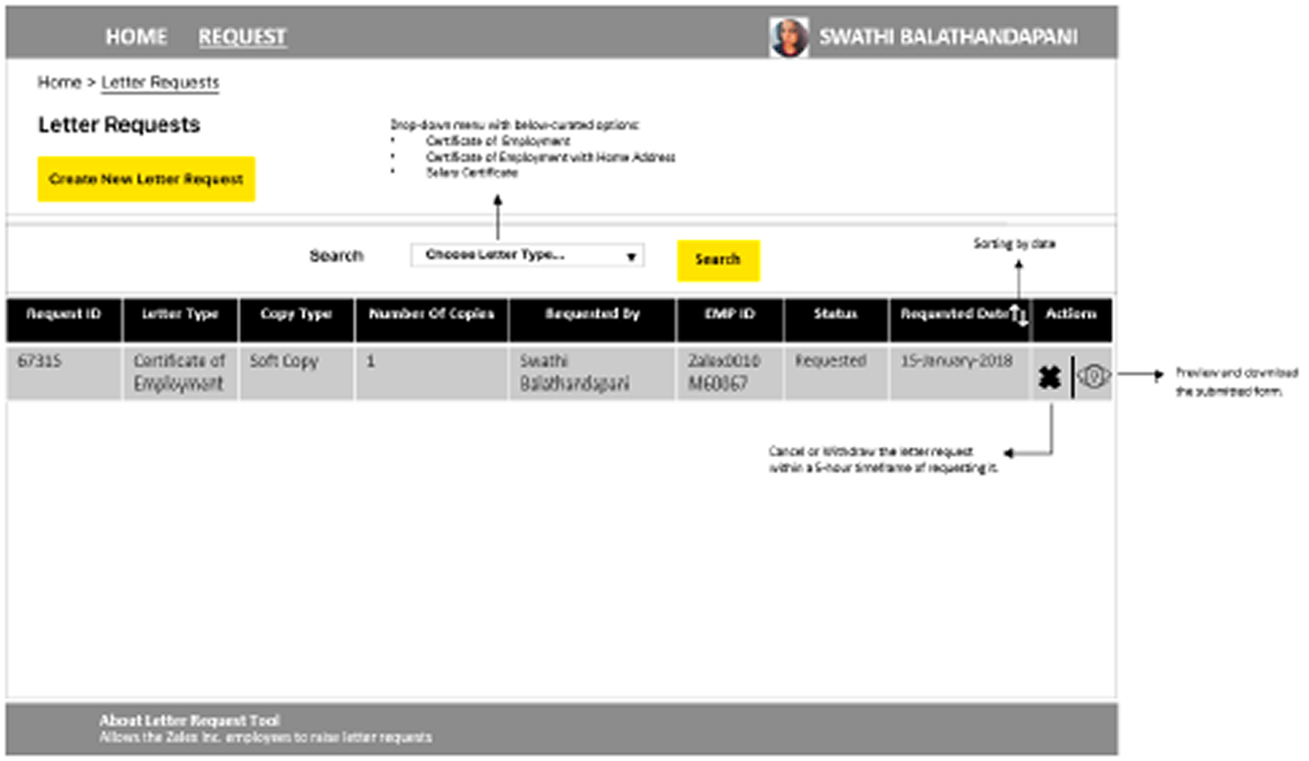1309x761 pixels.
Task: Cancel letter request 67315 with X icon
Action: (x=1050, y=377)
